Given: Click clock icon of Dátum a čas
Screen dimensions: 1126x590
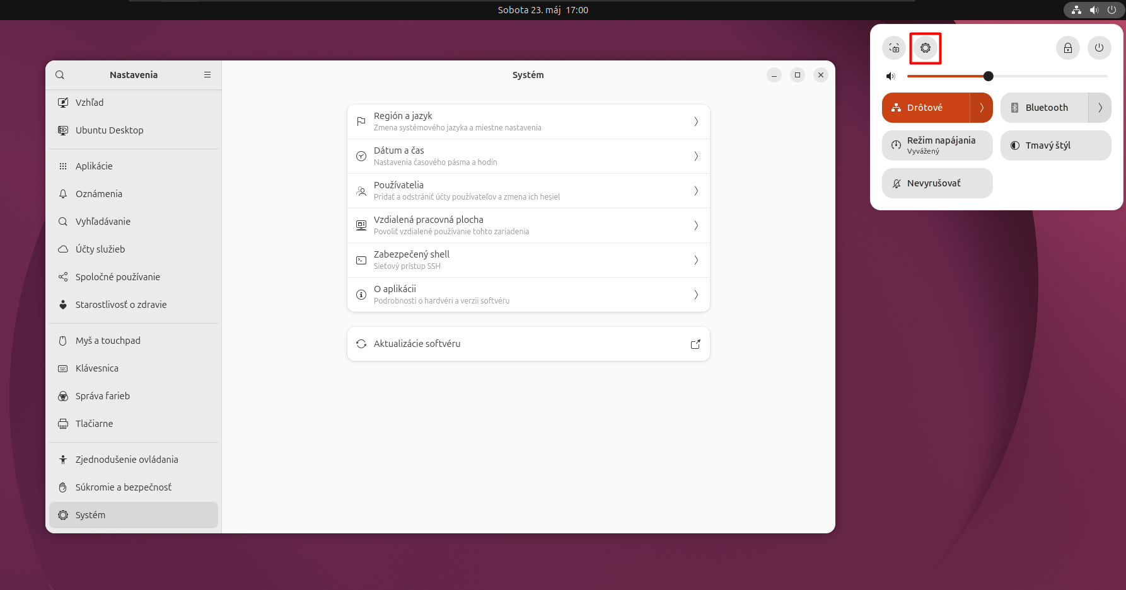Looking at the screenshot, I should pyautogui.click(x=361, y=156).
